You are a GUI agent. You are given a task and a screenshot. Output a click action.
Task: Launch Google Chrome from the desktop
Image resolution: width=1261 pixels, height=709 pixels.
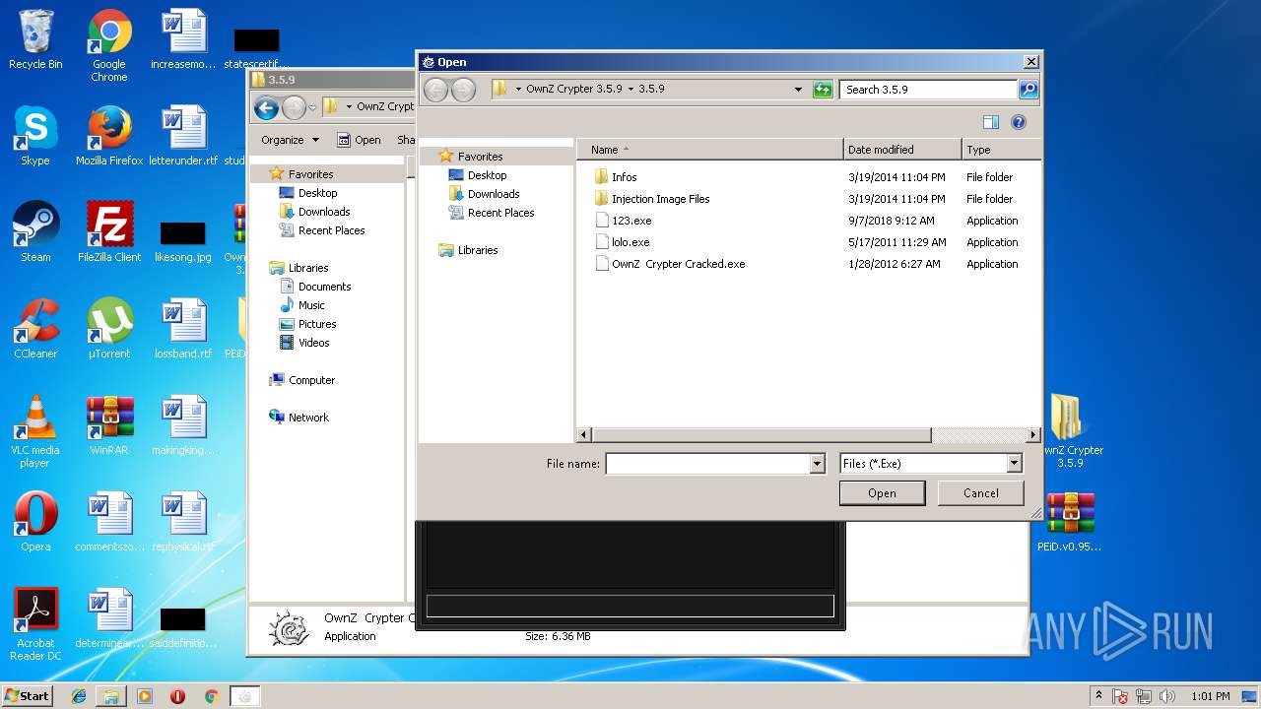point(109,45)
